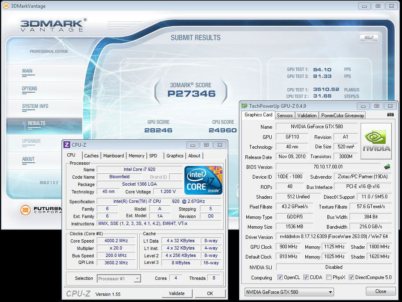The width and height of the screenshot is (402, 302).
Task: Click the OK button in CPU-Z
Action: [x=210, y=293]
